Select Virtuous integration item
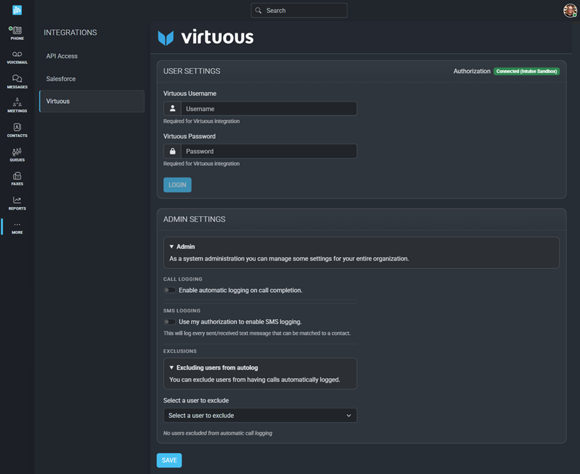The height and width of the screenshot is (474, 580). [x=92, y=101]
